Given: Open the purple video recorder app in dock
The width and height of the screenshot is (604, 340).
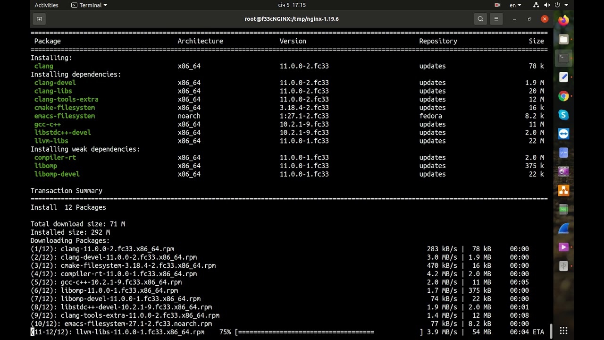Looking at the screenshot, I should click(x=563, y=171).
